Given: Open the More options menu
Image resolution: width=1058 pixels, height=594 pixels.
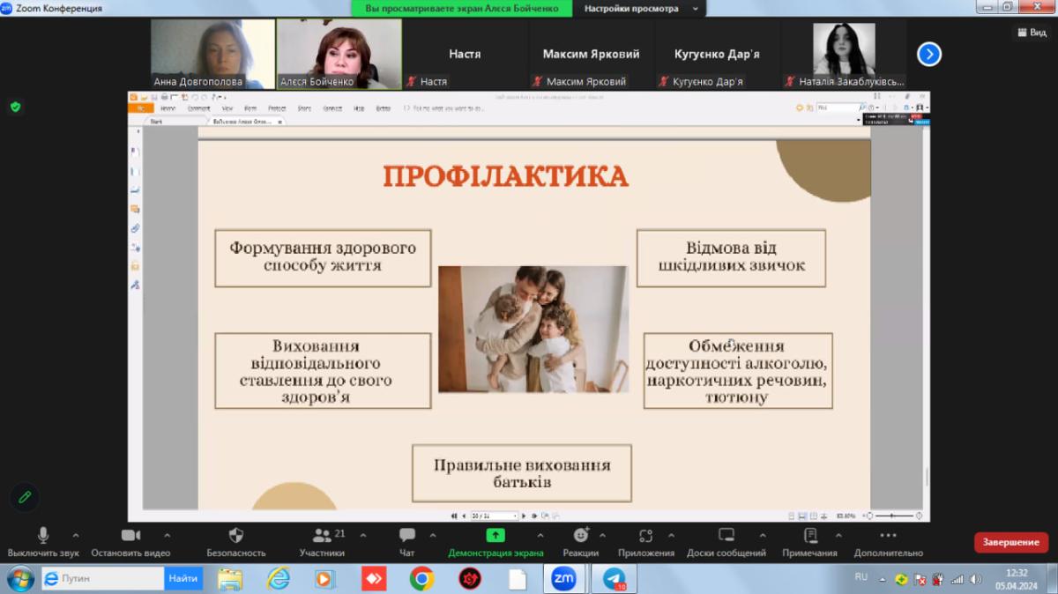Looking at the screenshot, I should pos(888,536).
